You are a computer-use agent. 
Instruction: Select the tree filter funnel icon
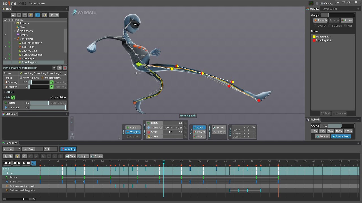pyautogui.click(x=31, y=15)
